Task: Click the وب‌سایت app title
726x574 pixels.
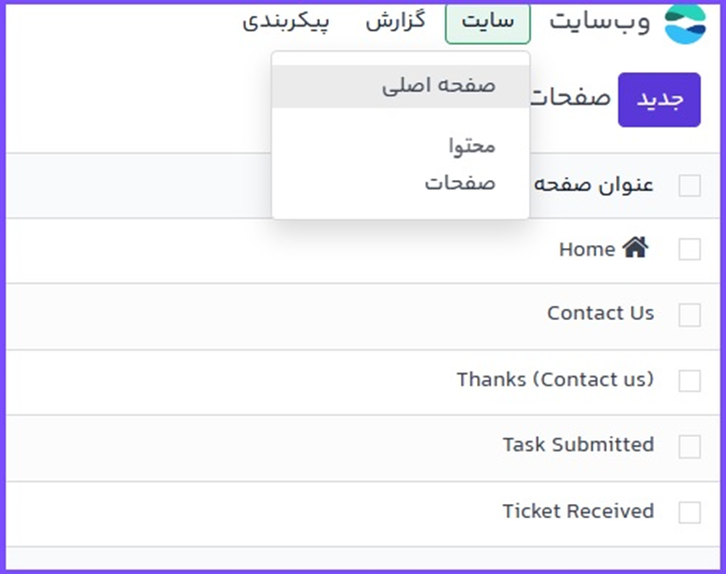Action: click(600, 22)
